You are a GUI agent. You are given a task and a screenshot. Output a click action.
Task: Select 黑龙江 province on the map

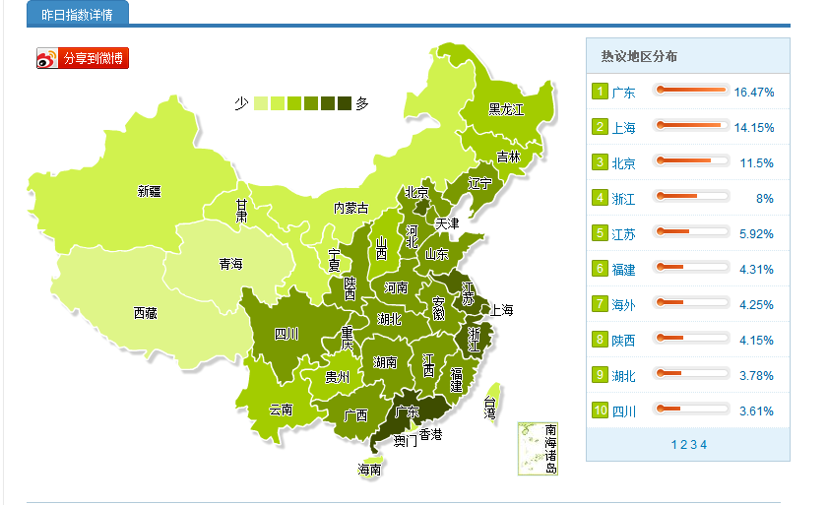pos(506,108)
